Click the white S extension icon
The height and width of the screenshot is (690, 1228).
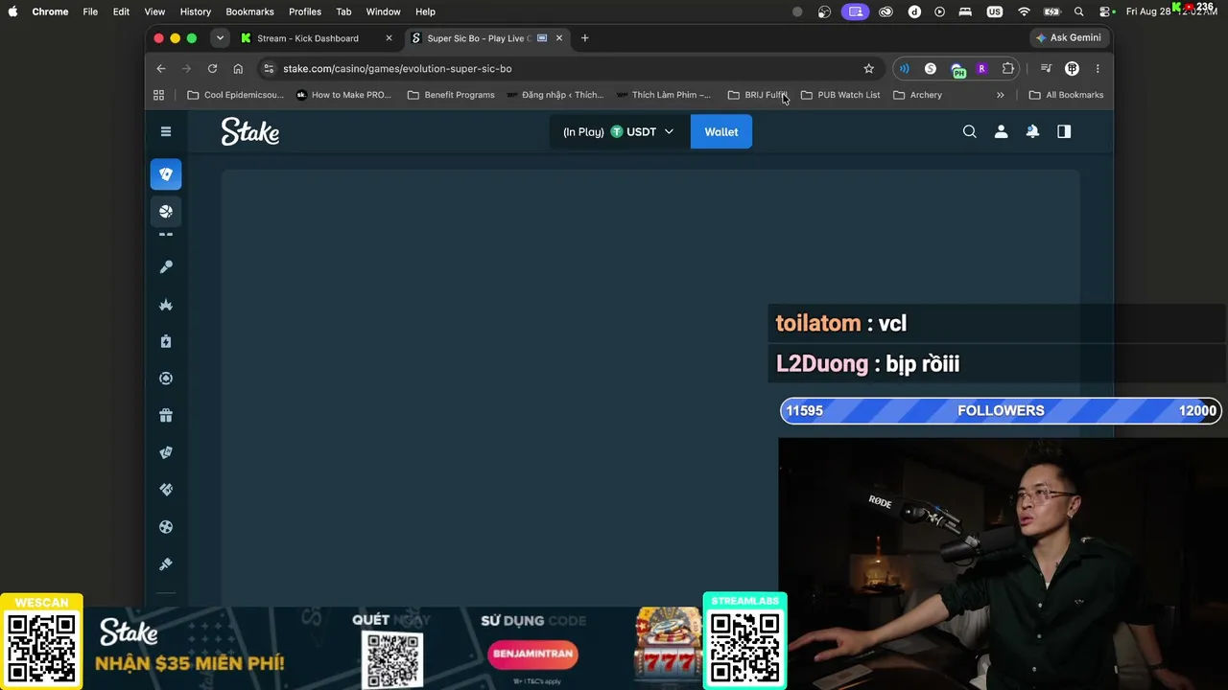click(930, 69)
